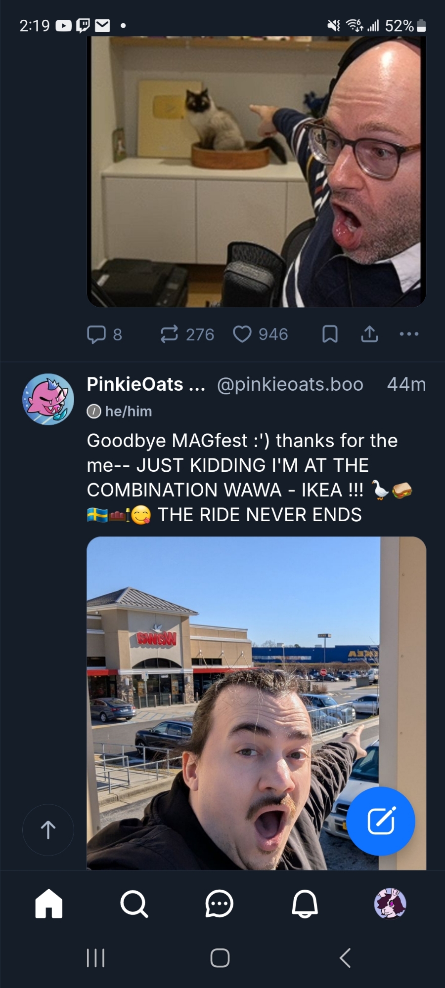Open the @pinkieoats.boo handle link
The image size is (445, 988).
pos(290,384)
